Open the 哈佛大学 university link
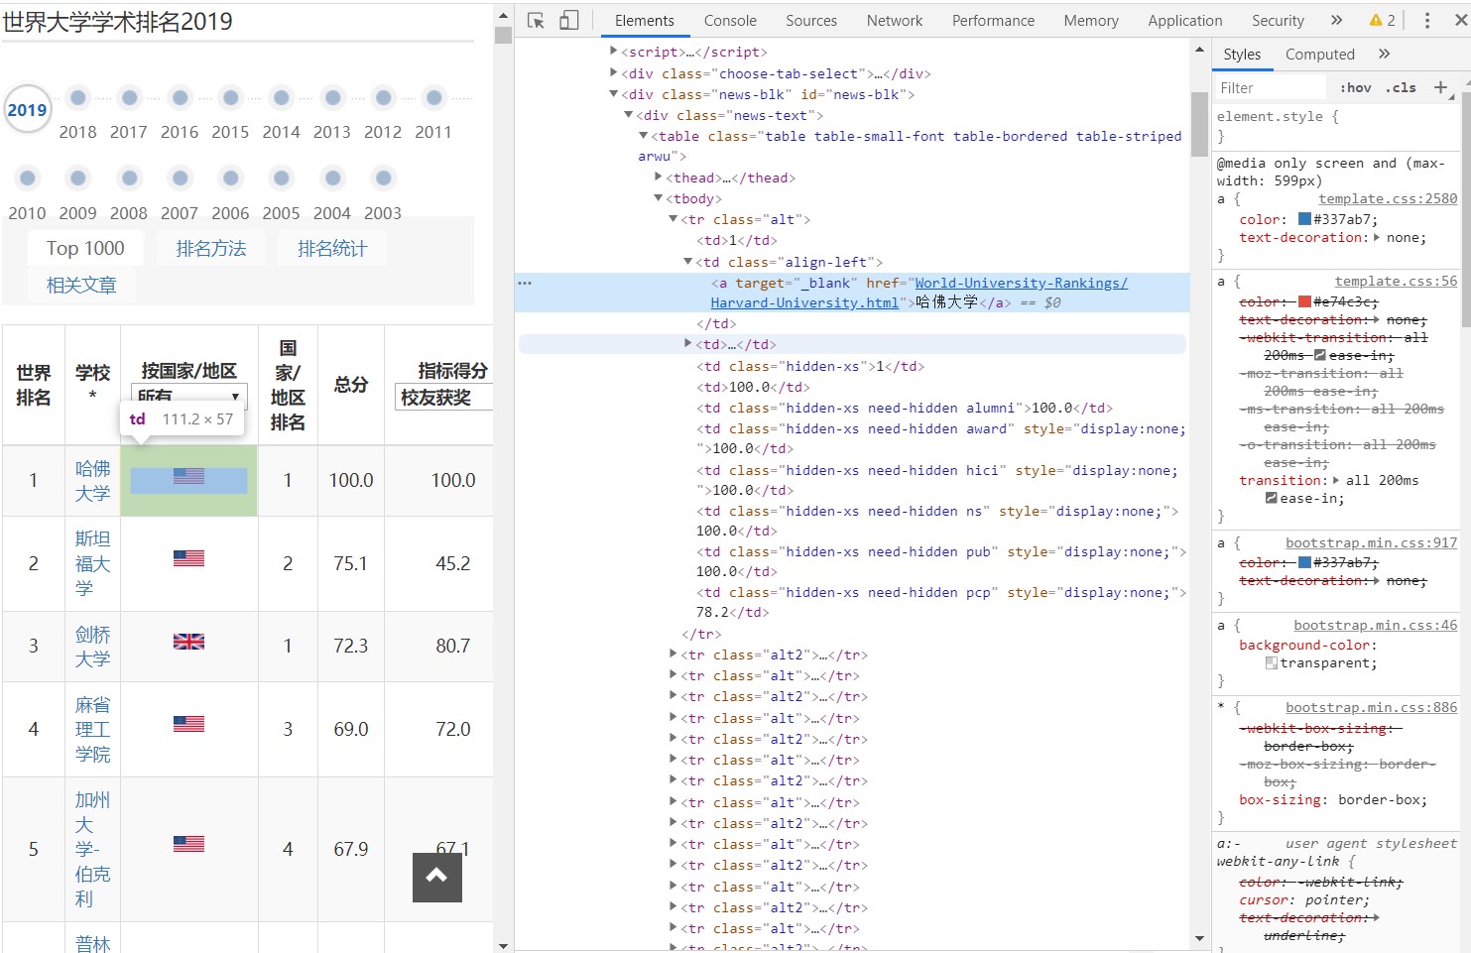The width and height of the screenshot is (1471, 953). click(x=93, y=480)
